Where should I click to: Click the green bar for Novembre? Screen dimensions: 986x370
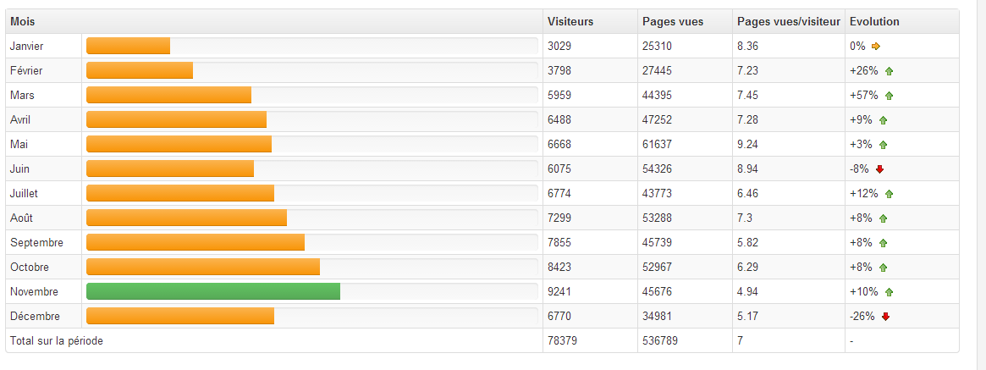point(213,291)
